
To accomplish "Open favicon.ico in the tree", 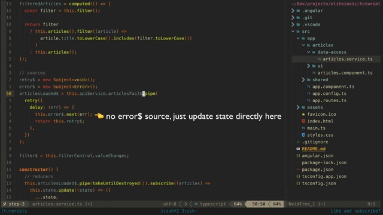I will click(321, 114).
